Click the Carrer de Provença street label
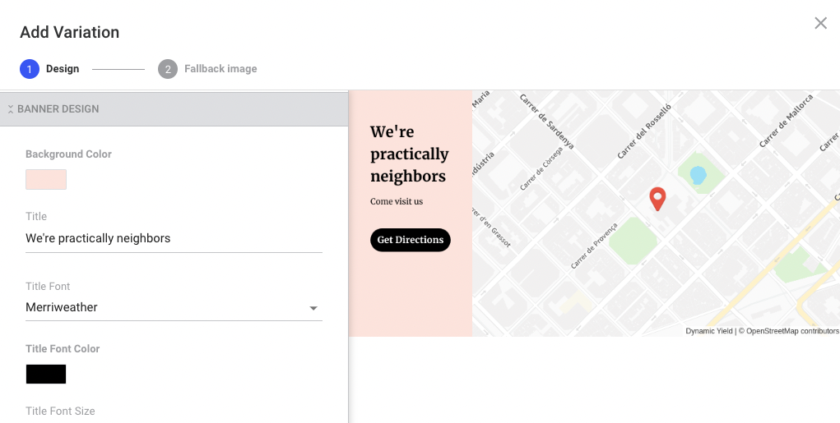This screenshot has height=423, width=840. (x=594, y=246)
